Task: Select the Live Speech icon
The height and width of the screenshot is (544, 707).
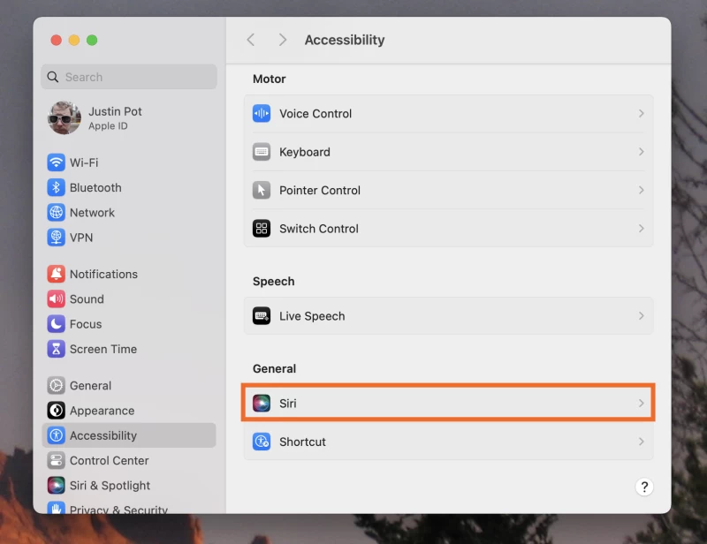Action: pos(261,315)
